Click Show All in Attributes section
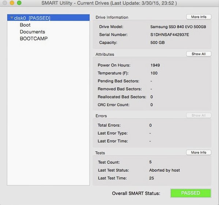Viewport: 219px width, 205px height. pyautogui.click(x=199, y=54)
